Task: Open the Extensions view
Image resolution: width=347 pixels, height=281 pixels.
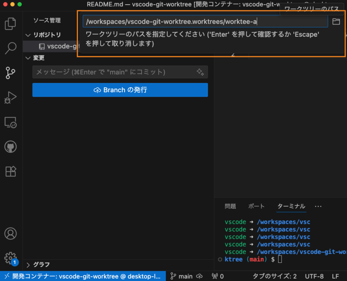Action: 10,171
